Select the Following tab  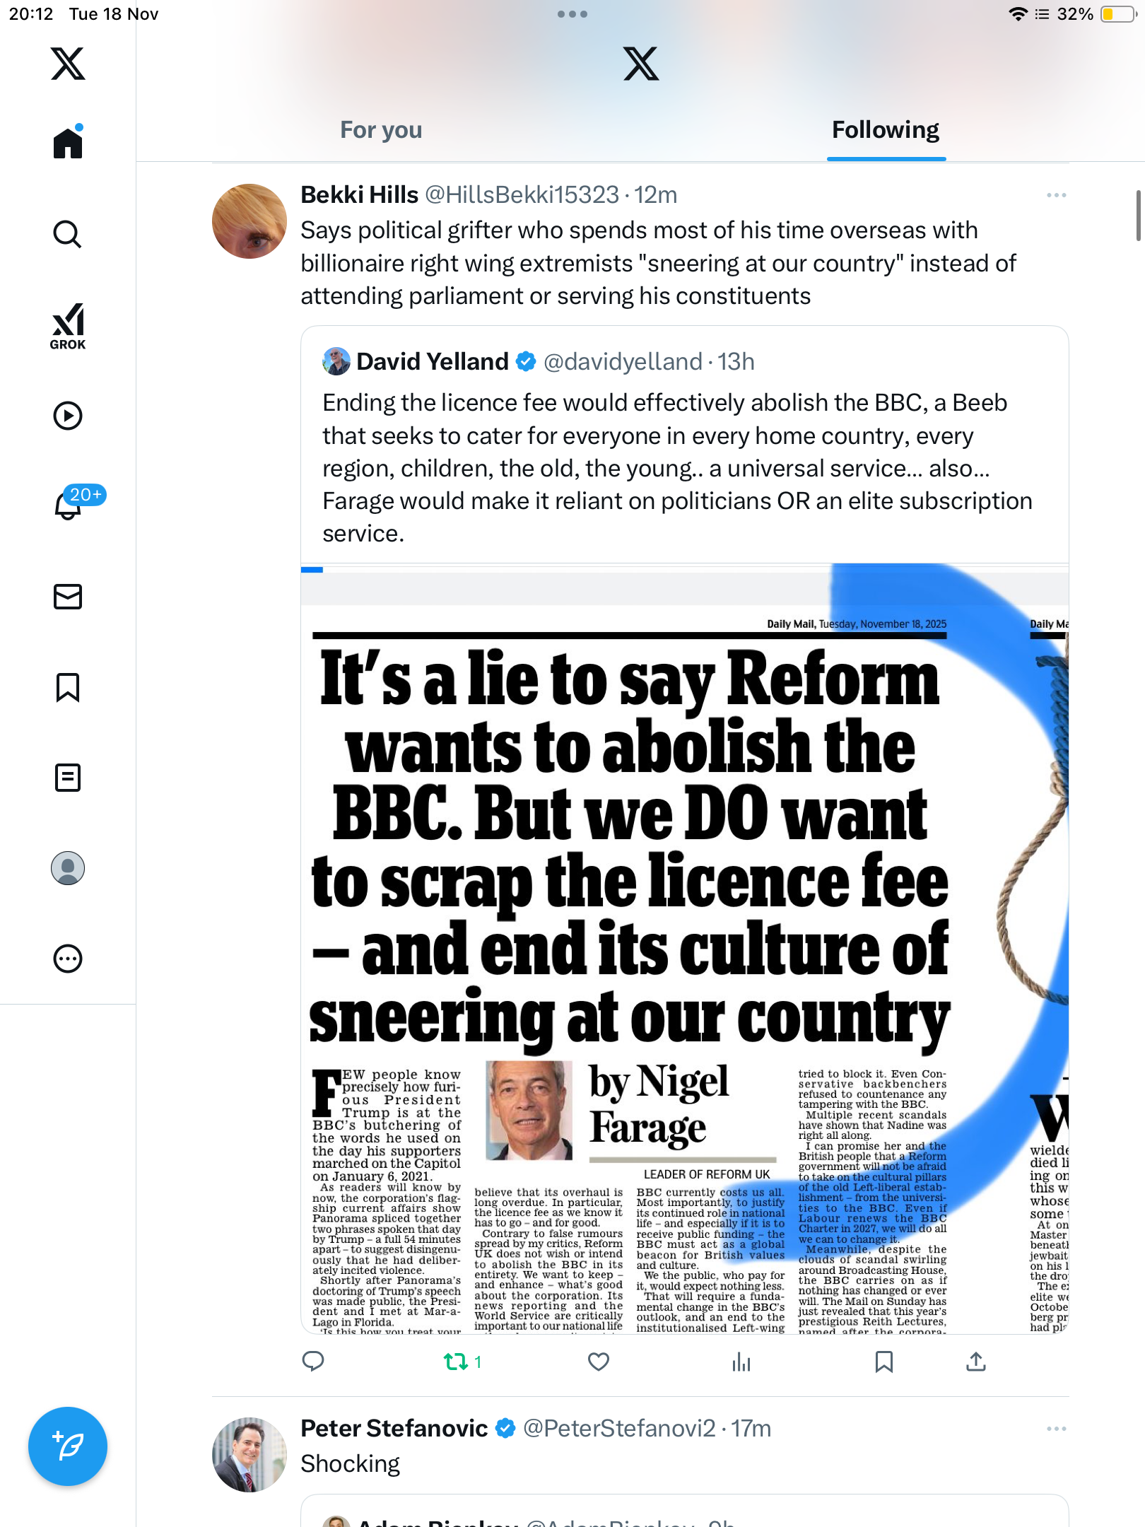886,130
